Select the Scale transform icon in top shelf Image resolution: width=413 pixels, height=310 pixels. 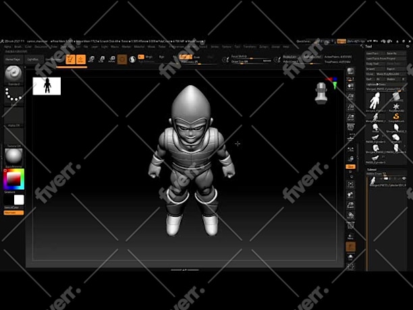[101, 59]
